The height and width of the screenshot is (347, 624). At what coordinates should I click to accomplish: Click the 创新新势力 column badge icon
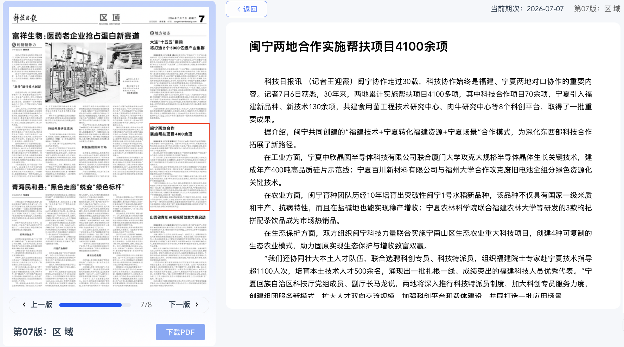tap(14, 45)
